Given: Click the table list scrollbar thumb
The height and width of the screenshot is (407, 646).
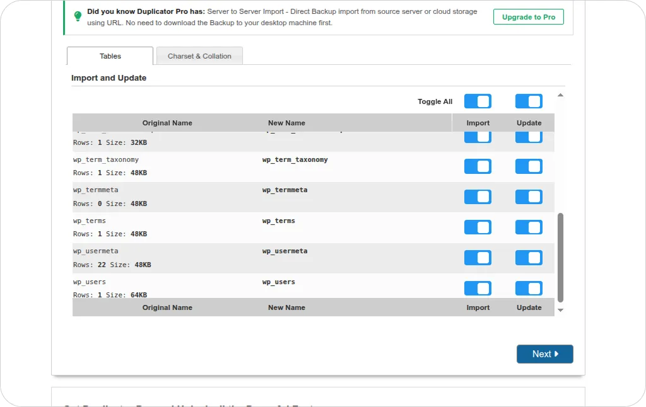Looking at the screenshot, I should pyautogui.click(x=560, y=258).
